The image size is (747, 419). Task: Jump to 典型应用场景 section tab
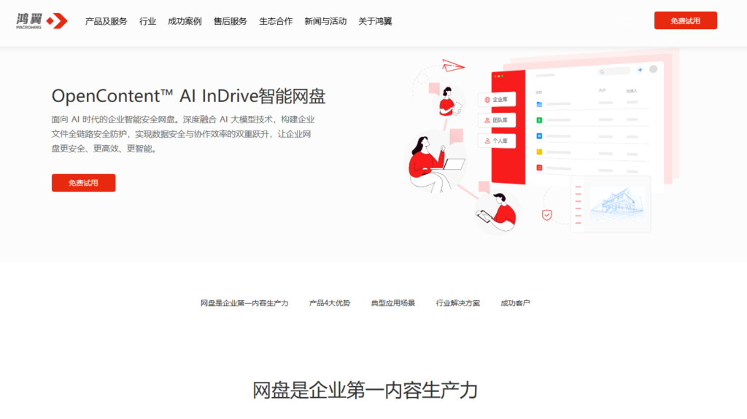click(393, 303)
